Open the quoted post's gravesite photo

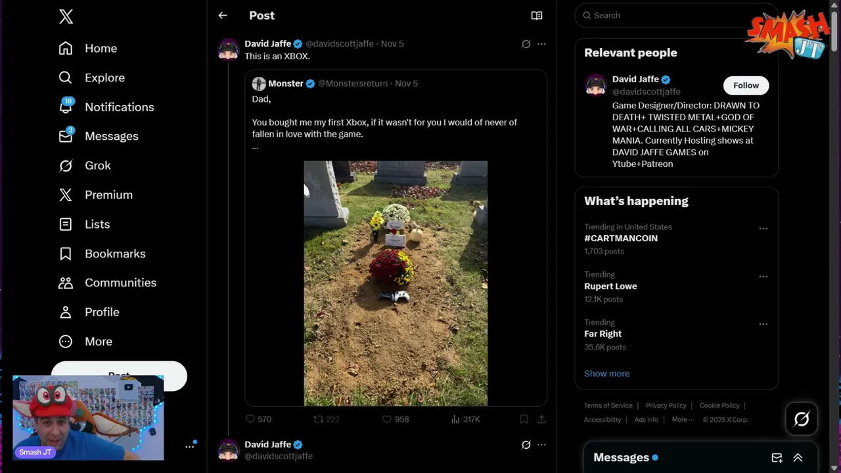396,283
